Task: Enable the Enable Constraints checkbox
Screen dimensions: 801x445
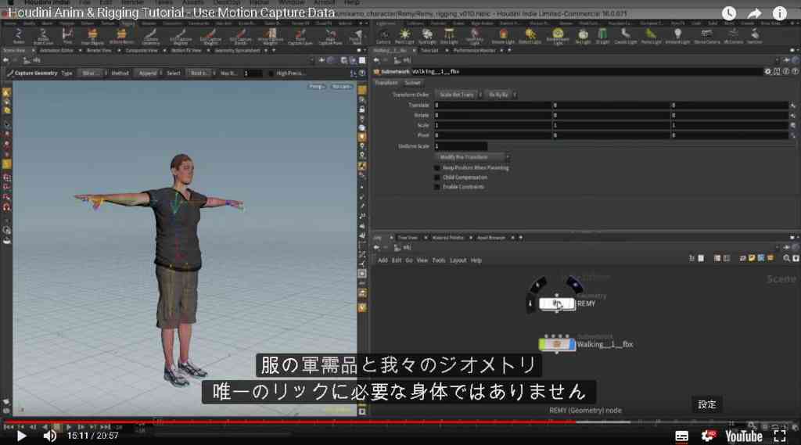Action: click(436, 187)
